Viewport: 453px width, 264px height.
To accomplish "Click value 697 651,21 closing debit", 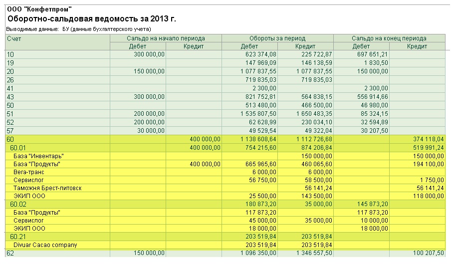I will coord(372,54).
